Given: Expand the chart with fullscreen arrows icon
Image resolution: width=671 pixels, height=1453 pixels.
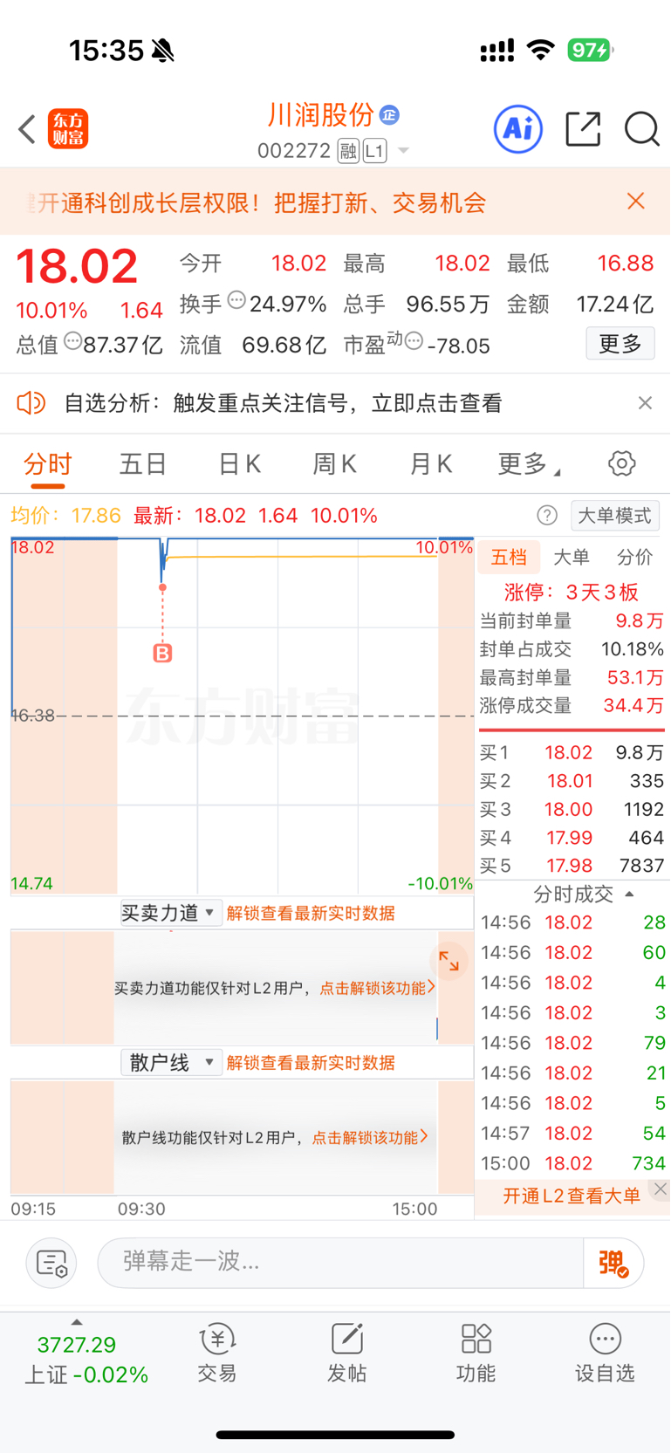Looking at the screenshot, I should [x=449, y=962].
